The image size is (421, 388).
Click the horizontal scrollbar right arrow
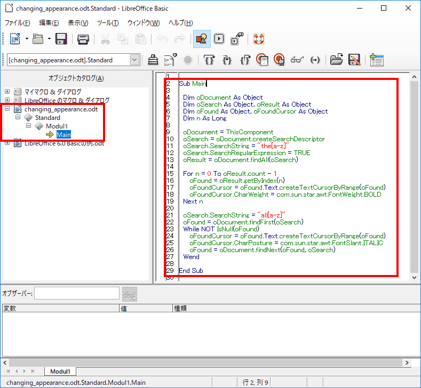(x=407, y=362)
